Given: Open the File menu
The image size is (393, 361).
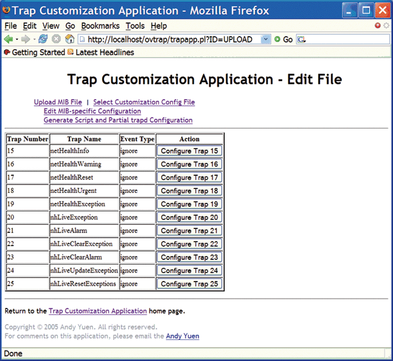Looking at the screenshot, I should click(x=10, y=26).
